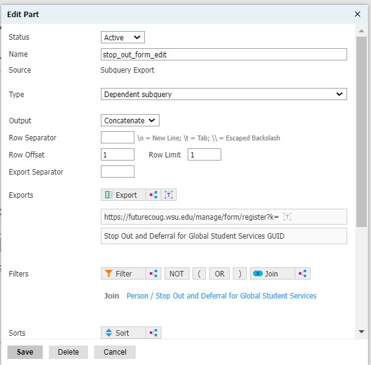Click the subquery icon next to Sort

pos(153,333)
